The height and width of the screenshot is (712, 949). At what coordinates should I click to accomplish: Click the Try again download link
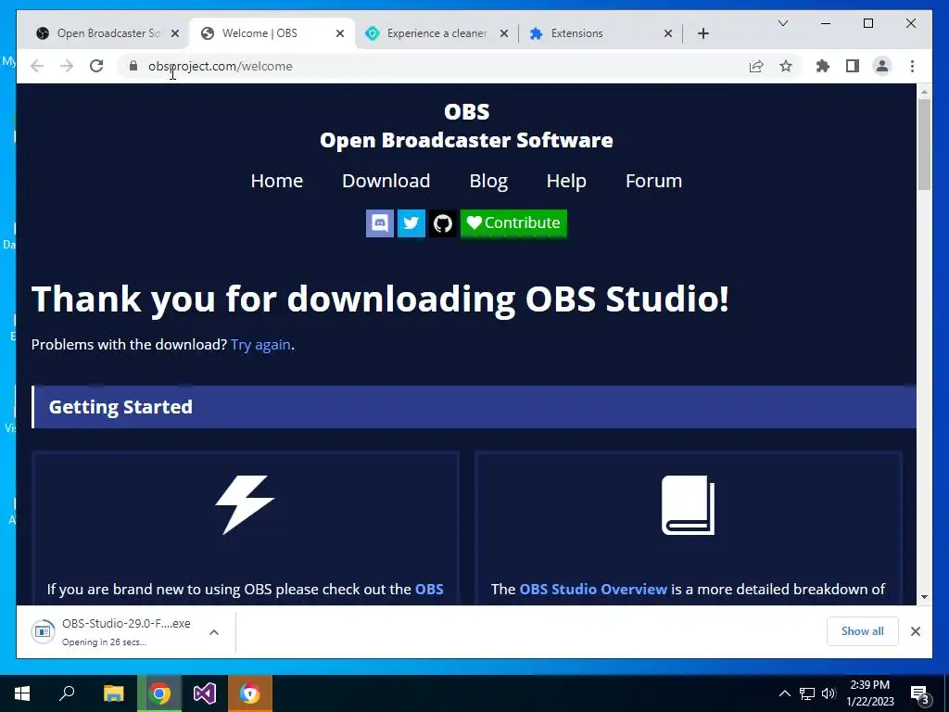[x=260, y=345]
